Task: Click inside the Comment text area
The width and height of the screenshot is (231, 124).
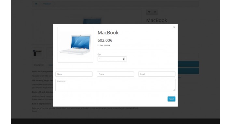Action: click(x=115, y=85)
